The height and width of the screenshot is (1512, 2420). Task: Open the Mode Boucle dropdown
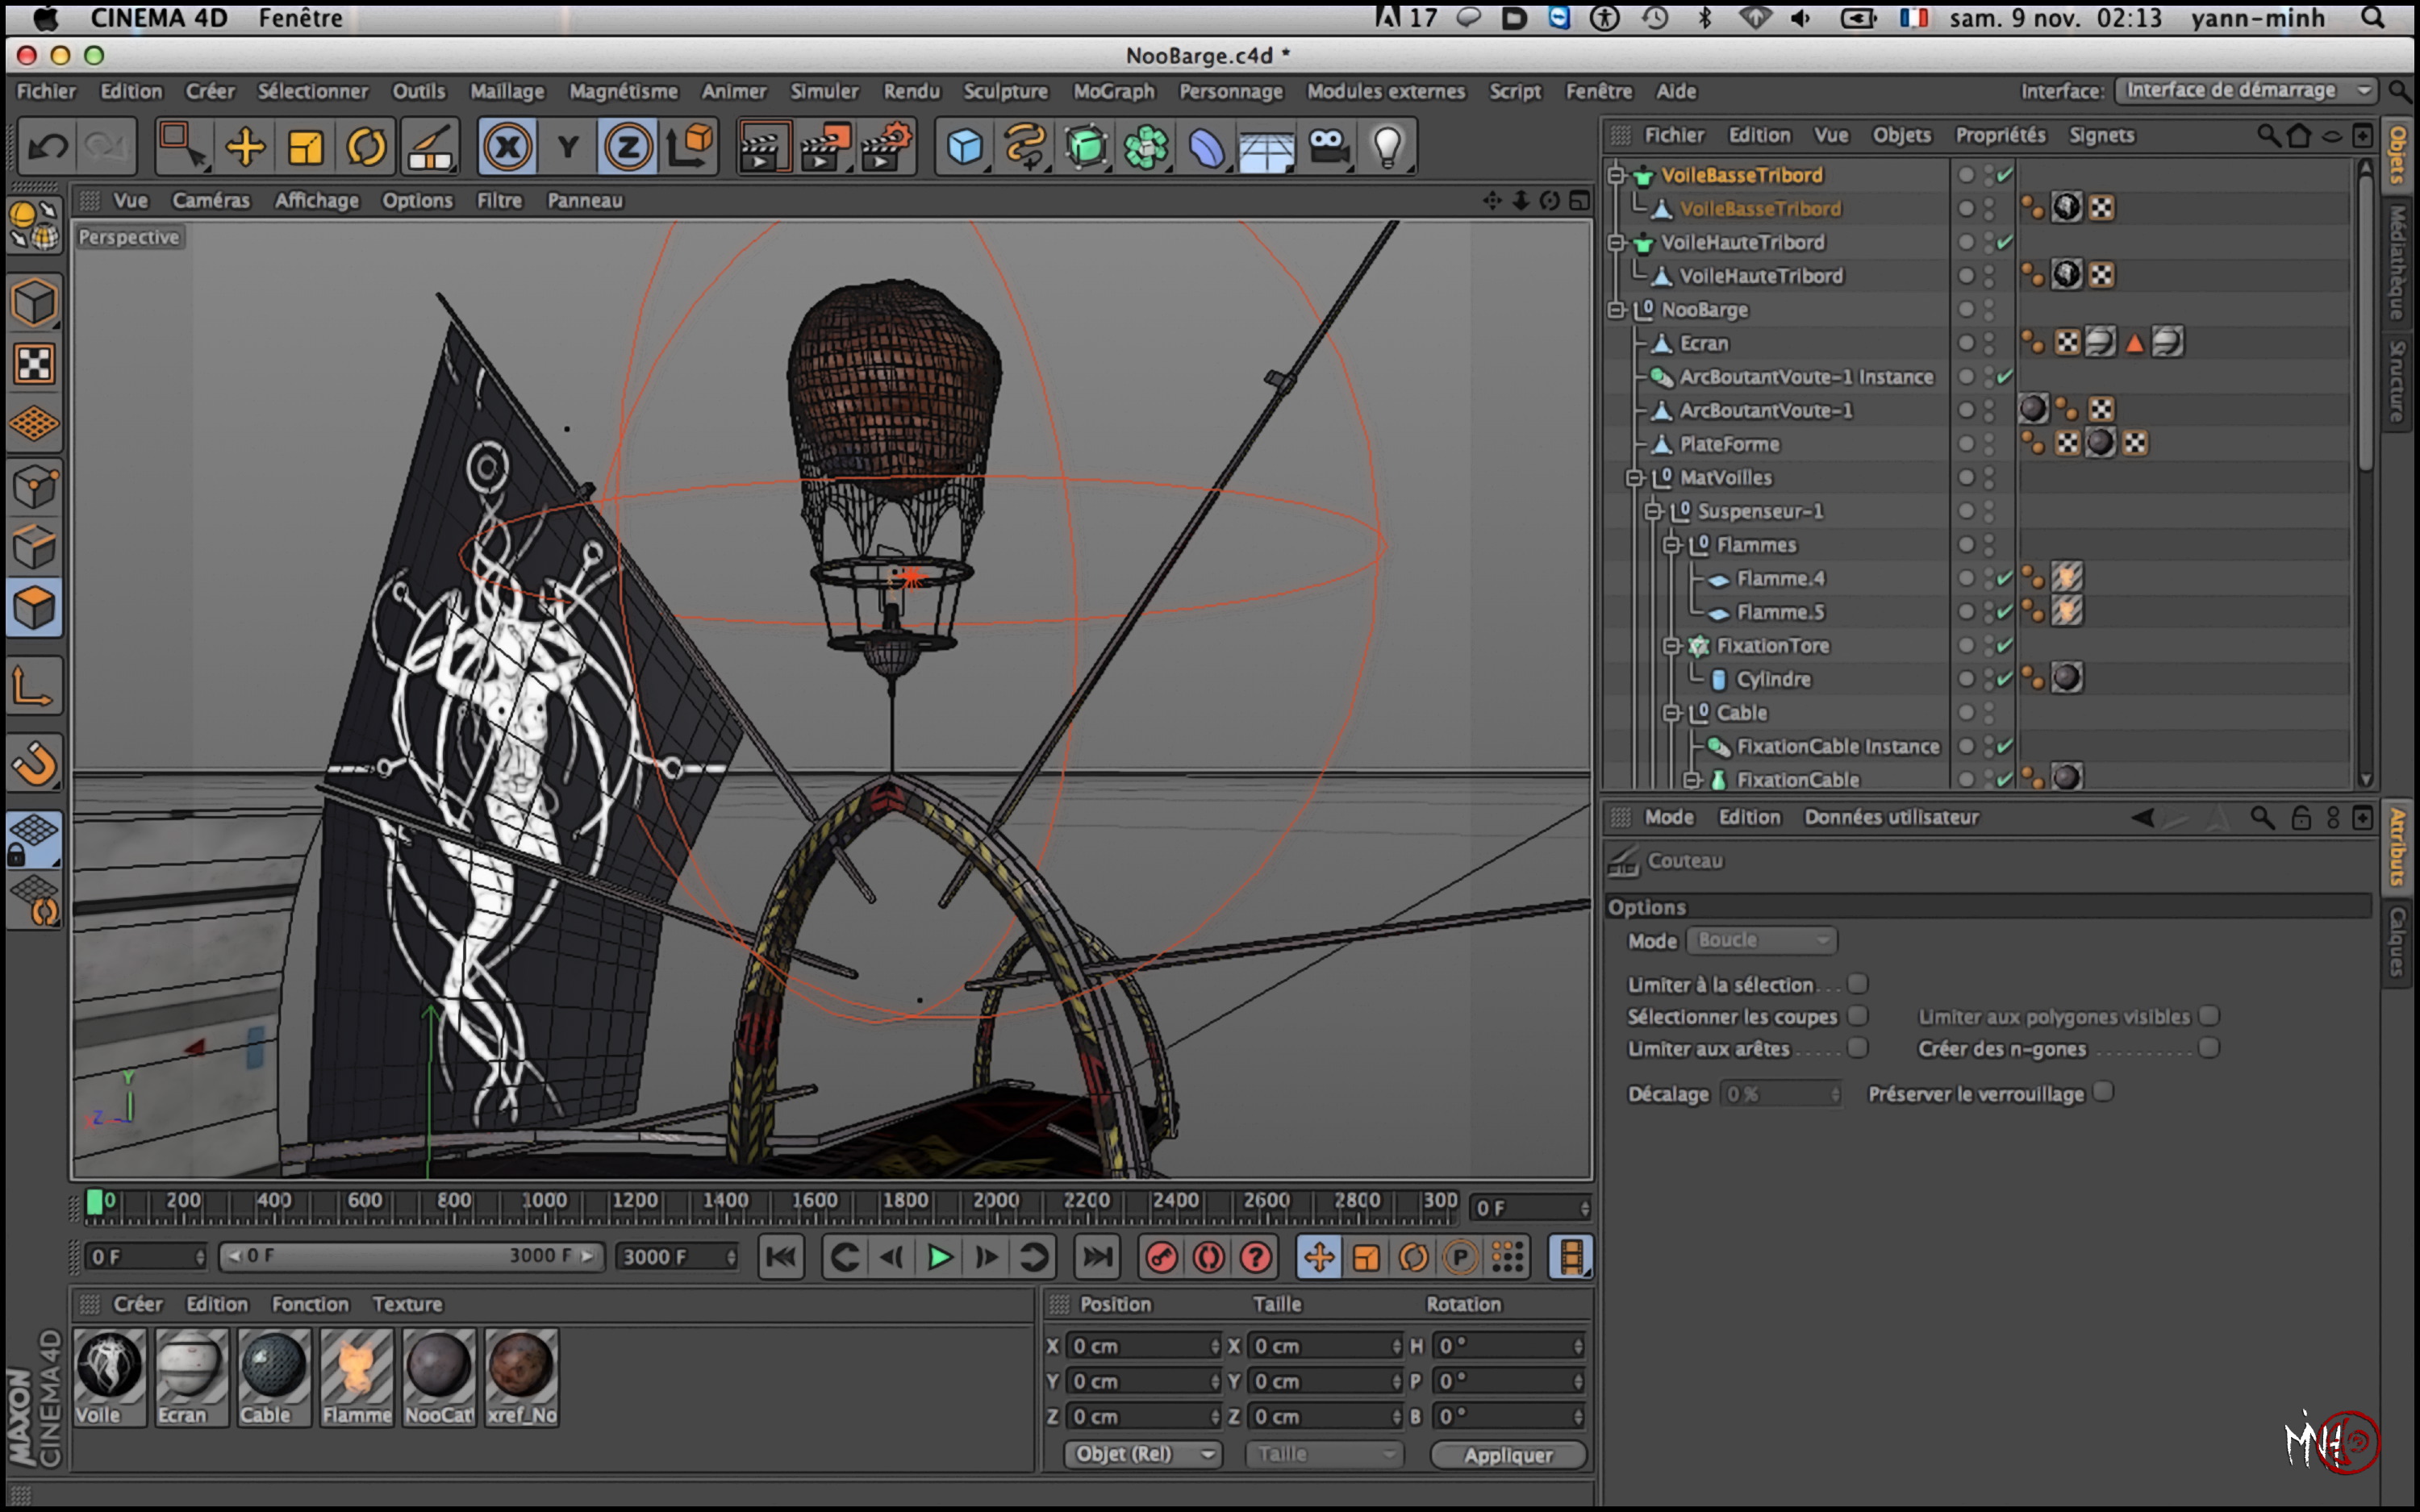click(x=1761, y=940)
